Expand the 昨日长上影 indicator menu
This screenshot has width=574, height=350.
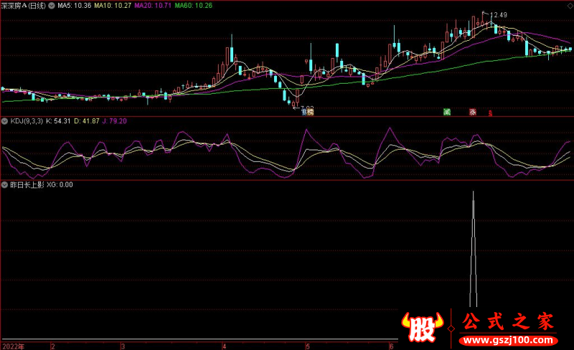coord(5,184)
